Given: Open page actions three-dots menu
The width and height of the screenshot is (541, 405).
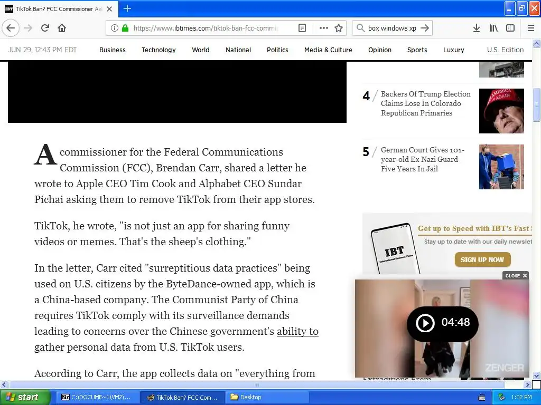Looking at the screenshot, I should pyautogui.click(x=324, y=28).
